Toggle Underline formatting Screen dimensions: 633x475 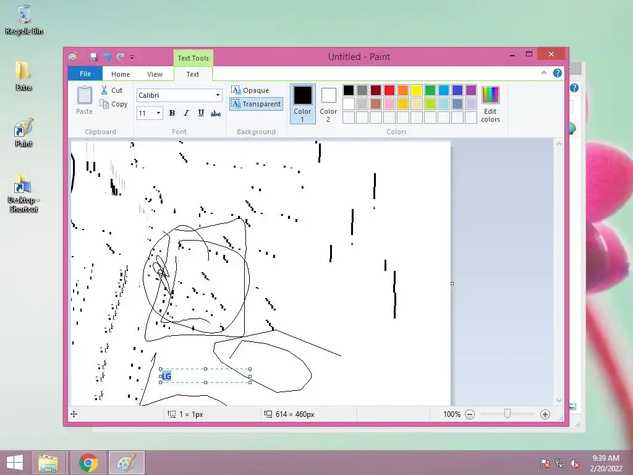(201, 113)
